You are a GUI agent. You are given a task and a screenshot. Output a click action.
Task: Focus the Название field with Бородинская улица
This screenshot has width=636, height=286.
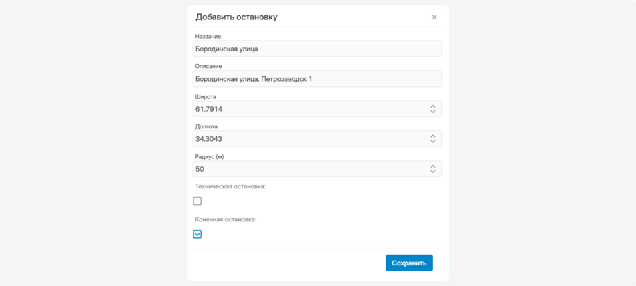point(317,49)
